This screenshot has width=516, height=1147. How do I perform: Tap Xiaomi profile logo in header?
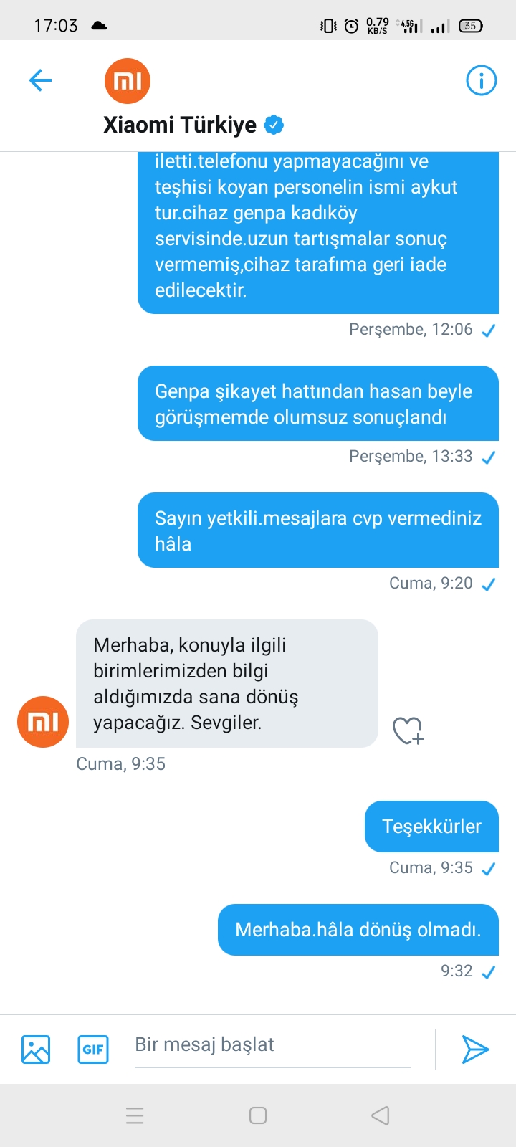[128, 81]
